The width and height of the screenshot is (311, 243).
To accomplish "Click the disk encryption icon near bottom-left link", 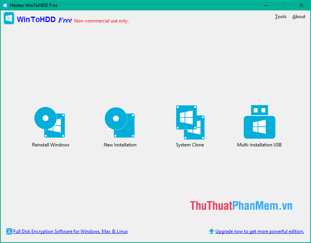I will 9,231.
